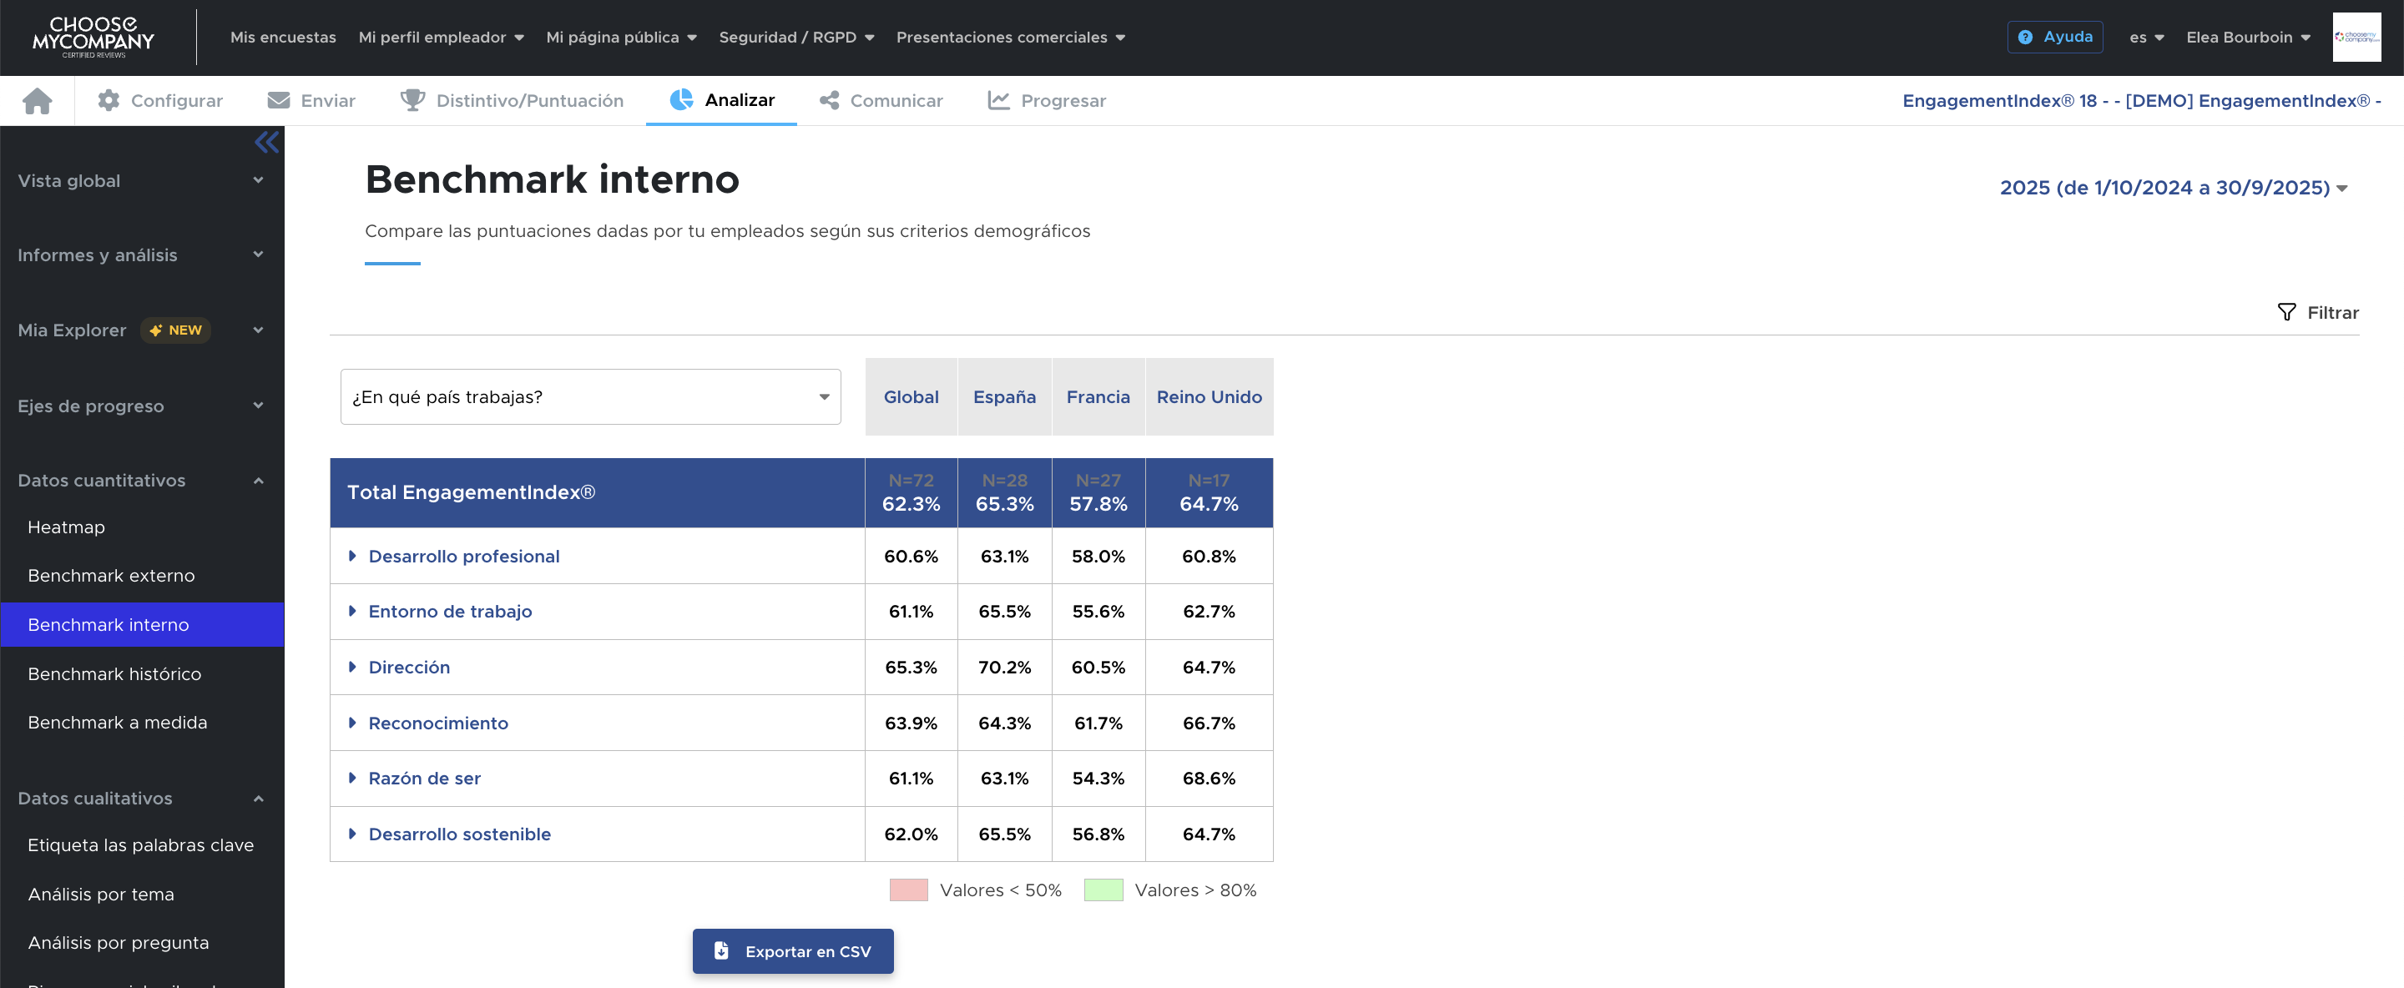Image resolution: width=2404 pixels, height=988 pixels.
Task: Click the green Valores > 80% swatch
Action: [x=1103, y=890]
